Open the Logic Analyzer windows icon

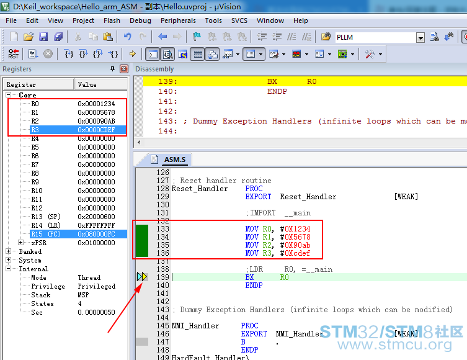point(296,54)
